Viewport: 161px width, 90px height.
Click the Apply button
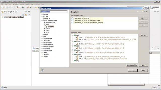(x=143, y=65)
